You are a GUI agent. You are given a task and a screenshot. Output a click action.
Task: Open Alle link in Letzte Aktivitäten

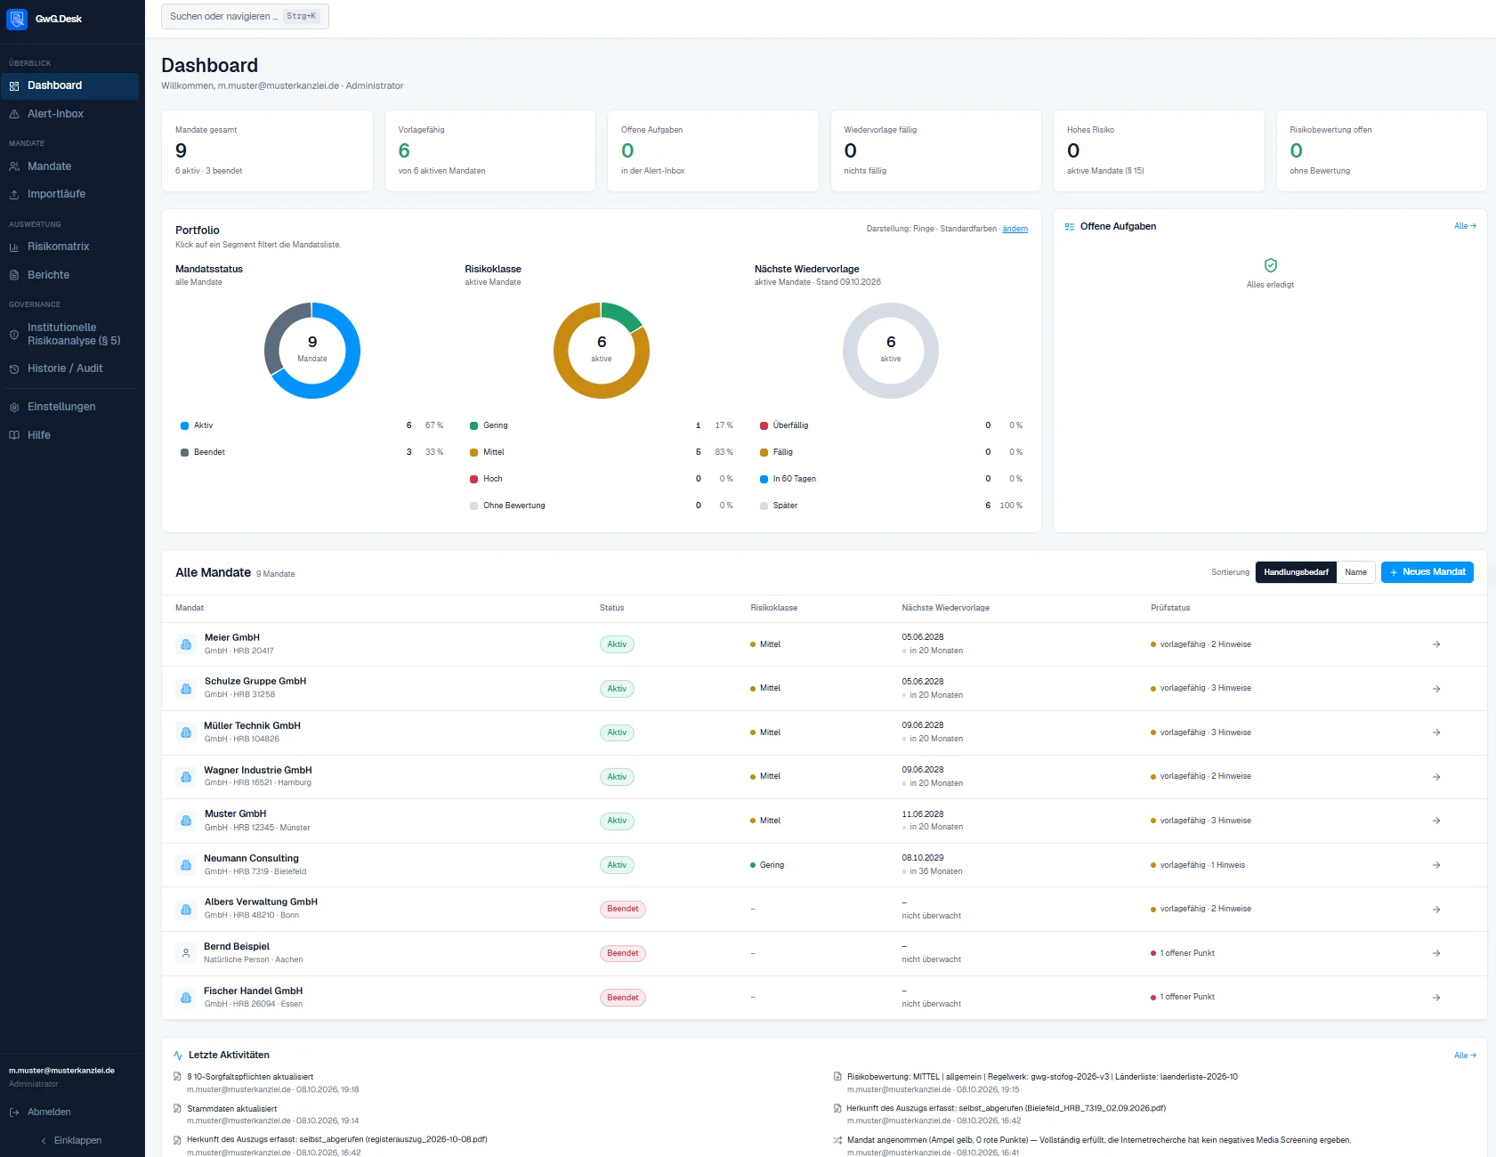1465,1056
